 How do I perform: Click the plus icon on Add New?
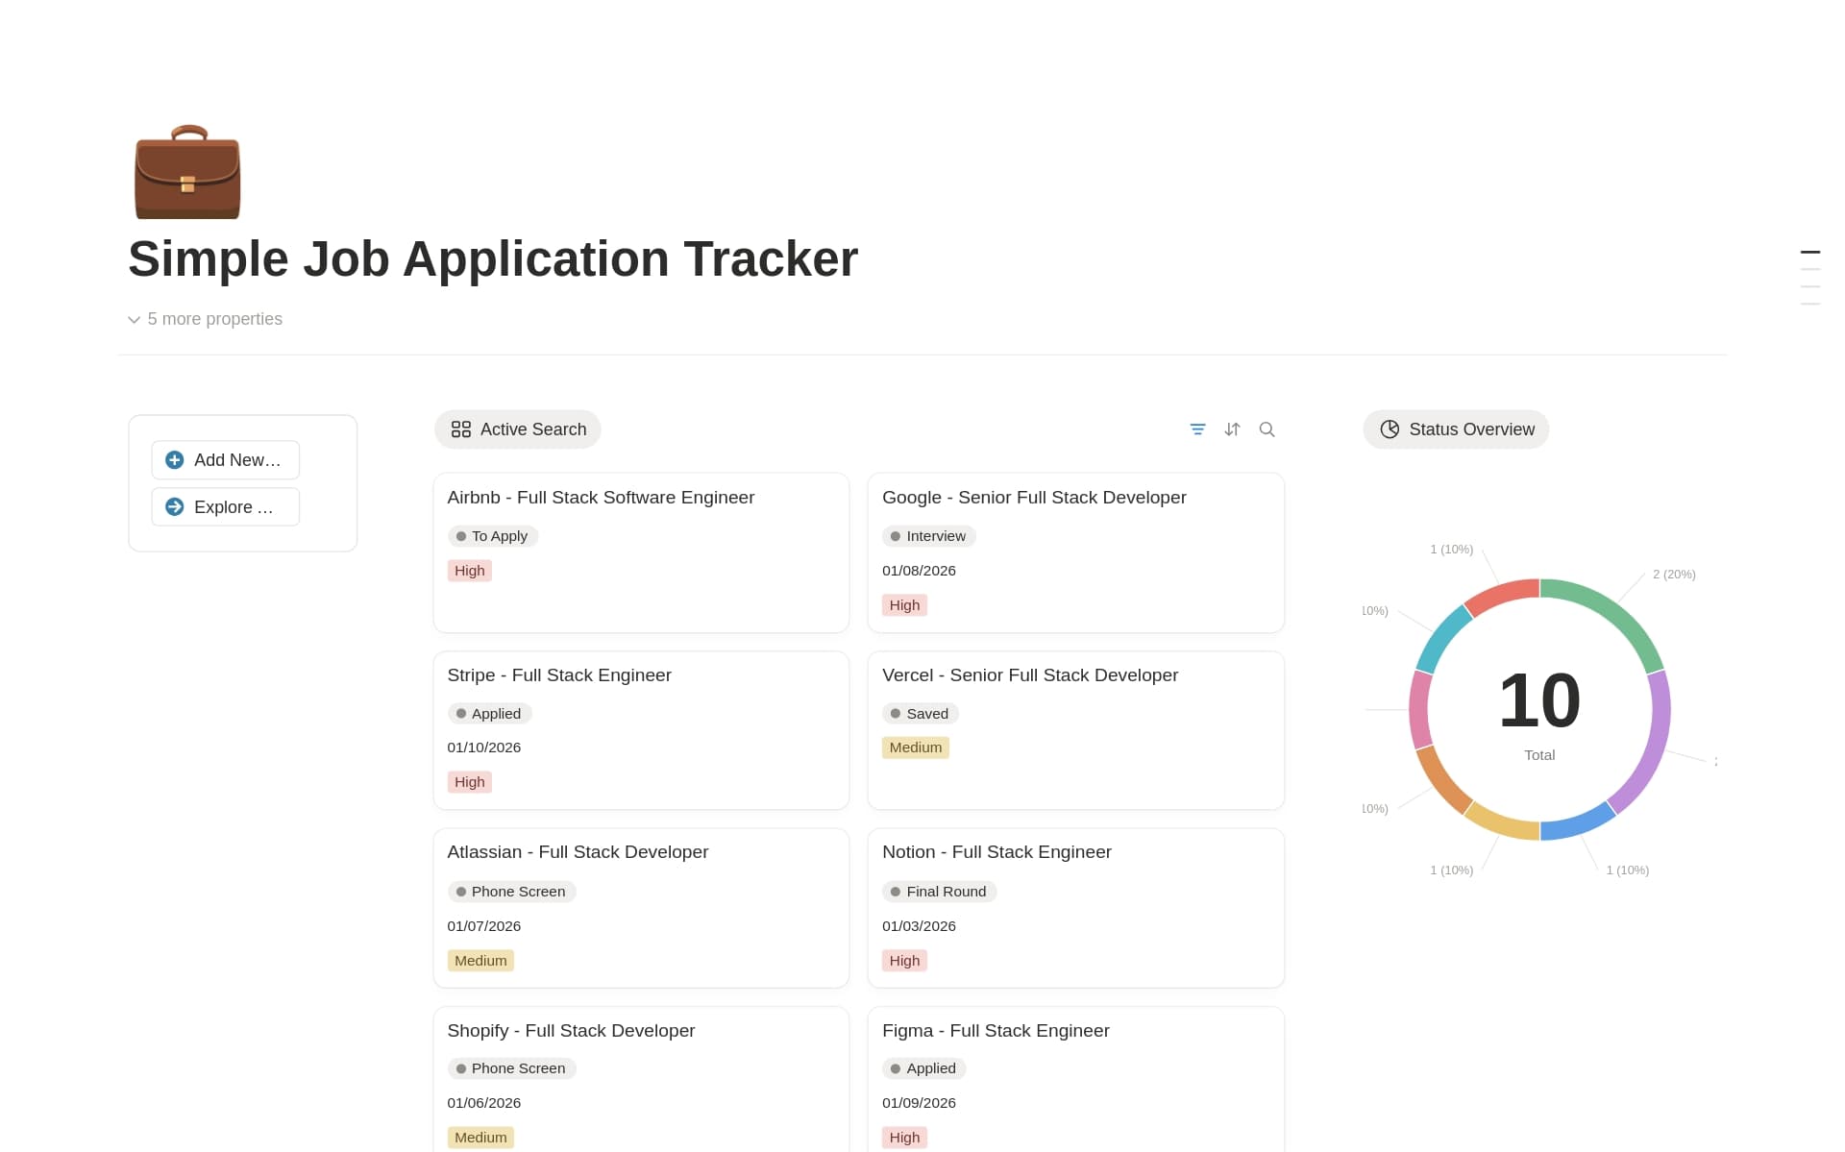point(175,460)
